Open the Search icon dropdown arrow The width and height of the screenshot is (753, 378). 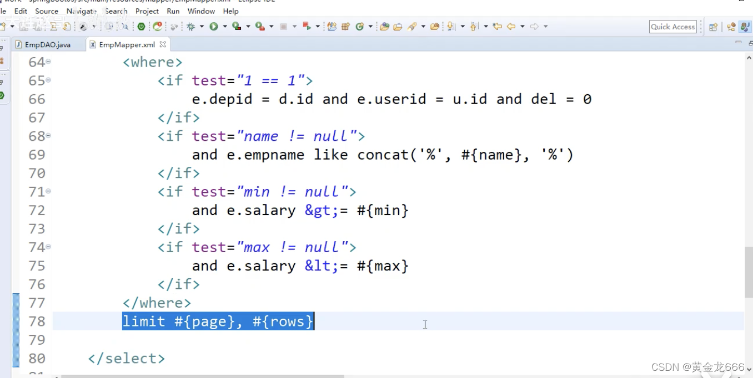tap(423, 27)
